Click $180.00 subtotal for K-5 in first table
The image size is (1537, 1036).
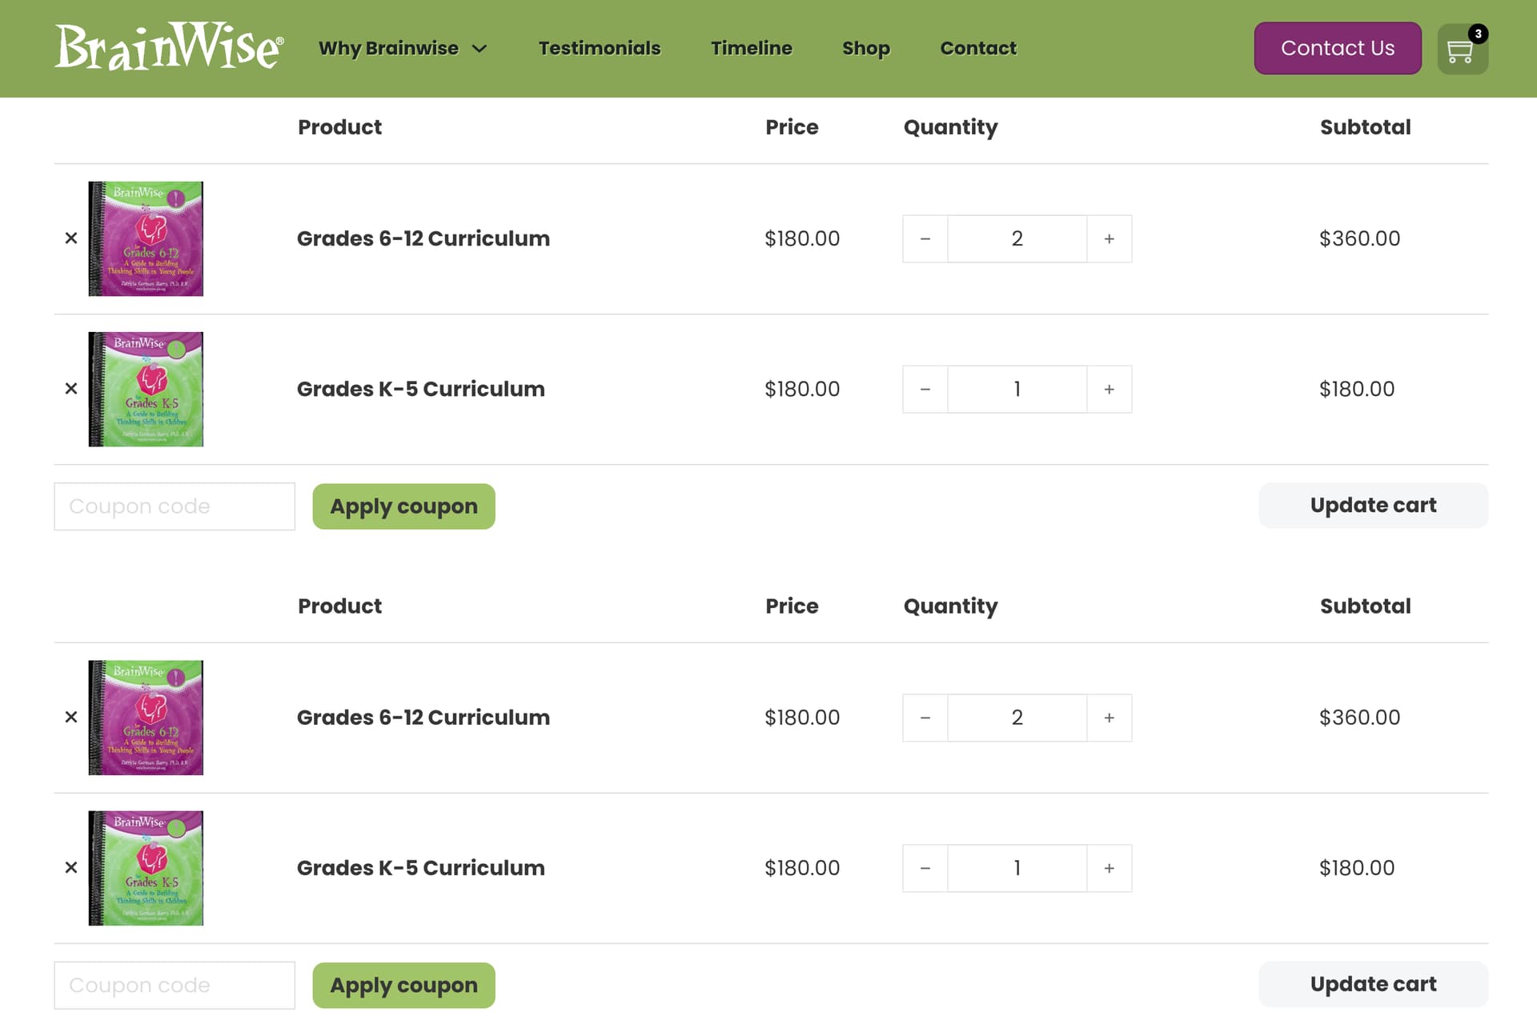point(1357,389)
